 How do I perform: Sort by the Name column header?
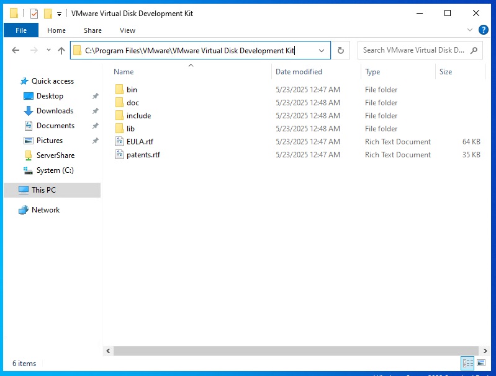[124, 72]
